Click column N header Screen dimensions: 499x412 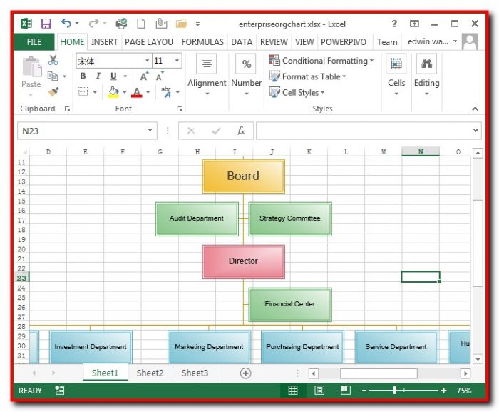421,152
